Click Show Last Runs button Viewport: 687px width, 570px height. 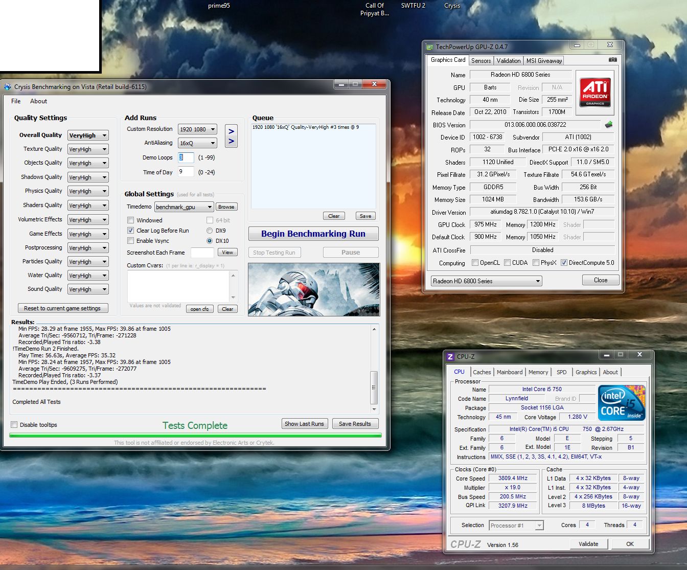click(x=304, y=424)
